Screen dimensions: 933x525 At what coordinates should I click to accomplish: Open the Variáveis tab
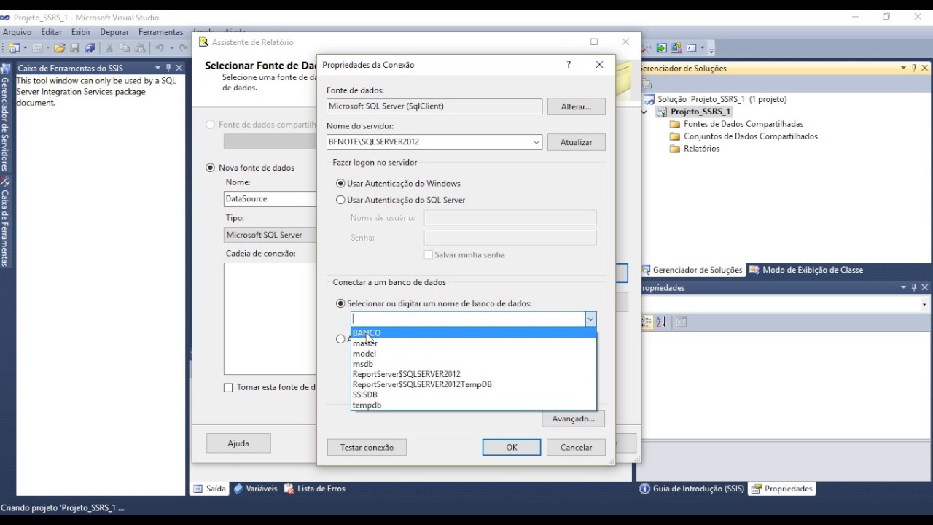tap(255, 489)
